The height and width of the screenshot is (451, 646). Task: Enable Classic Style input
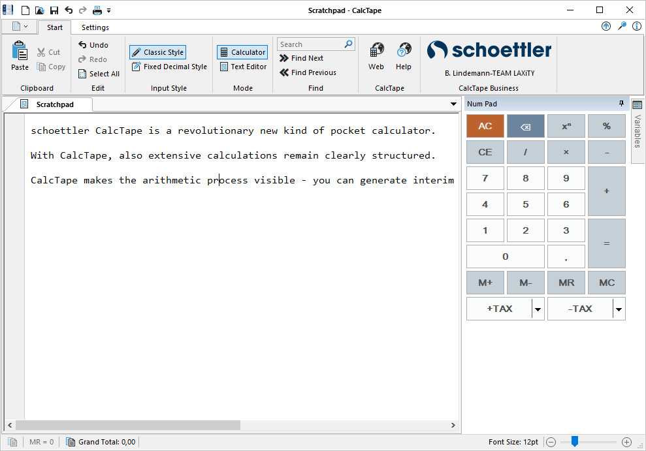158,52
